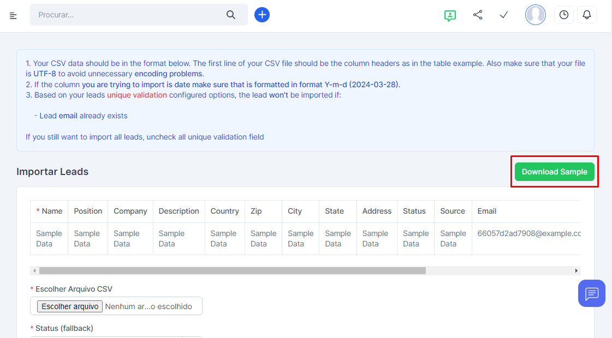
Task: Open the user profile avatar menu
Action: pyautogui.click(x=535, y=15)
